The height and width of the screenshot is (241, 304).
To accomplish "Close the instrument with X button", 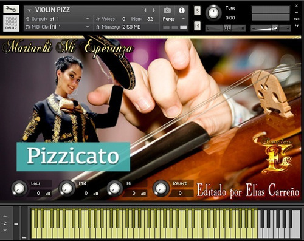I will tap(297, 6).
